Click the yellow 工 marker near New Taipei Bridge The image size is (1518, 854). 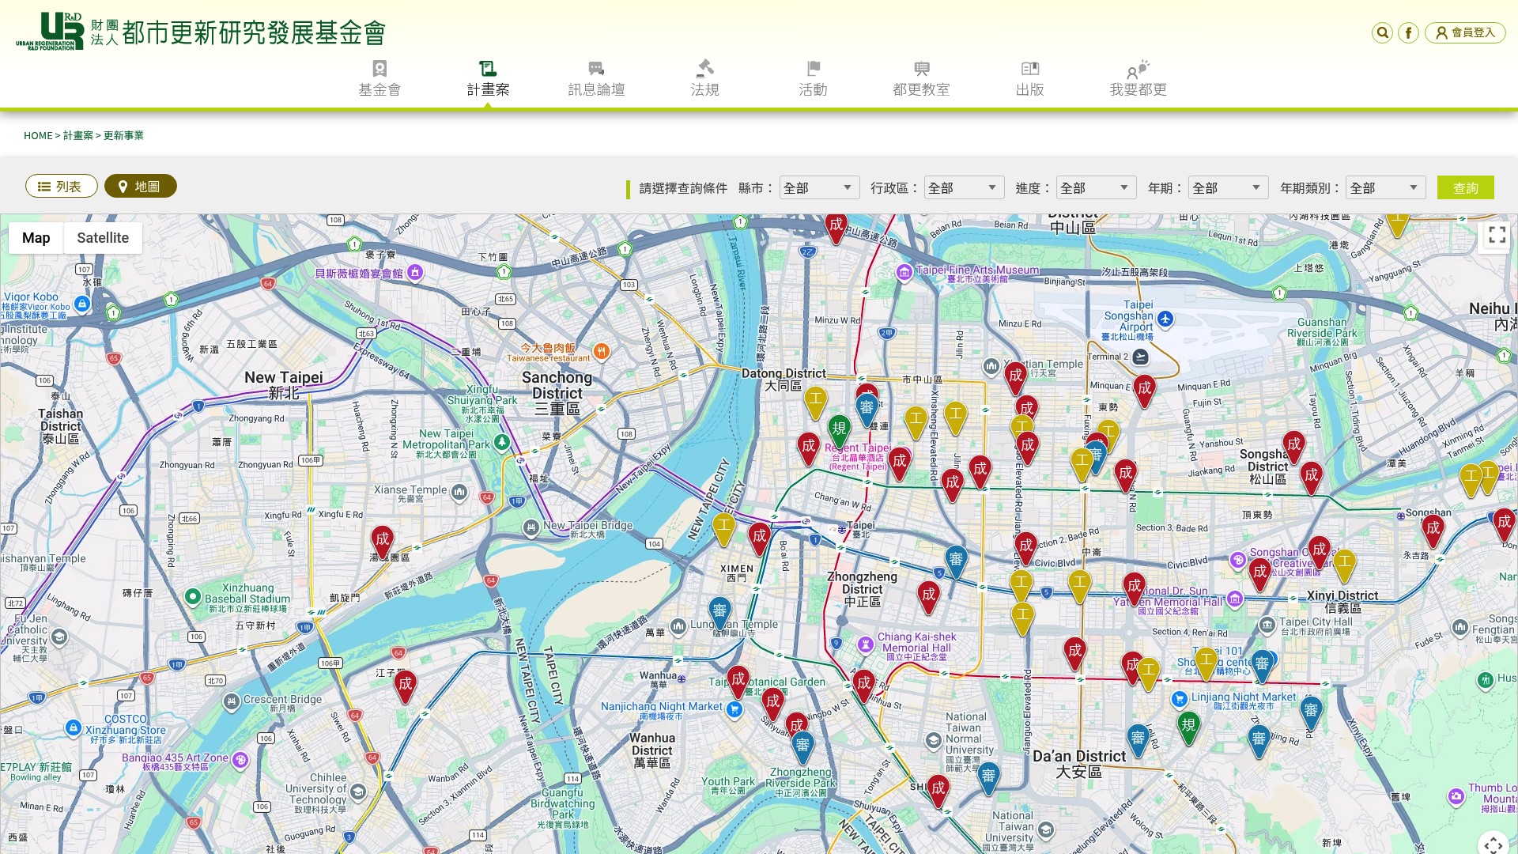723,529
